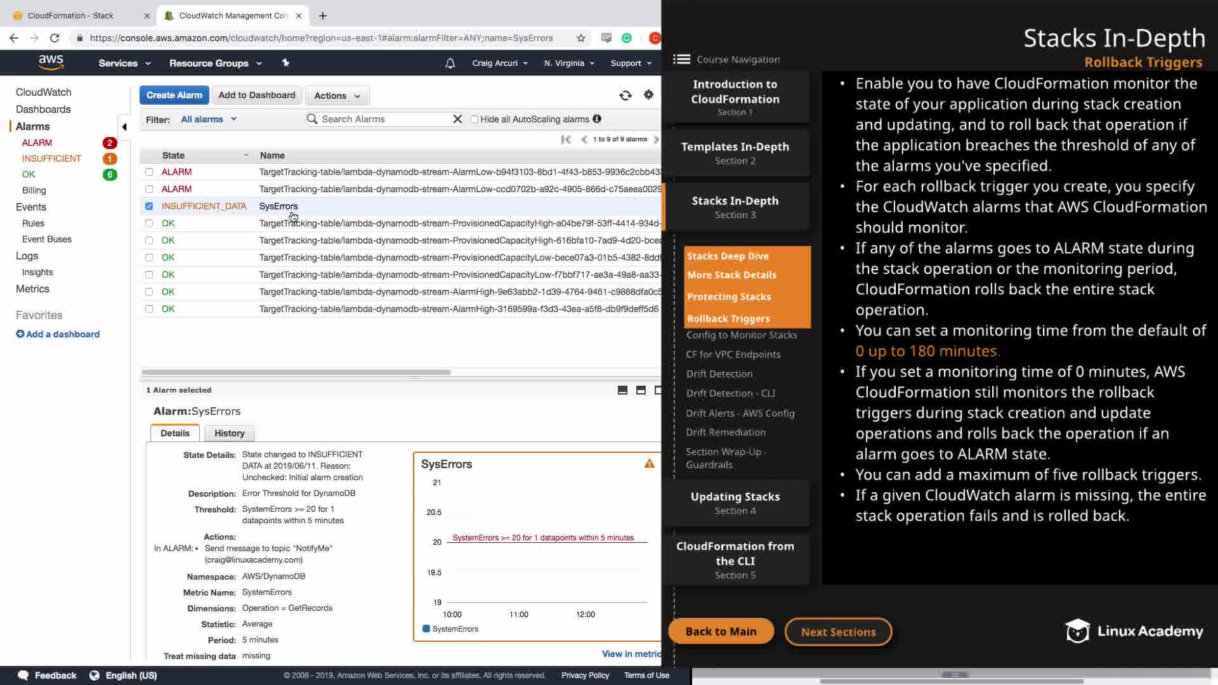Viewport: 1218px width, 685px height.
Task: Clear the Search Alarms field
Action: [x=457, y=119]
